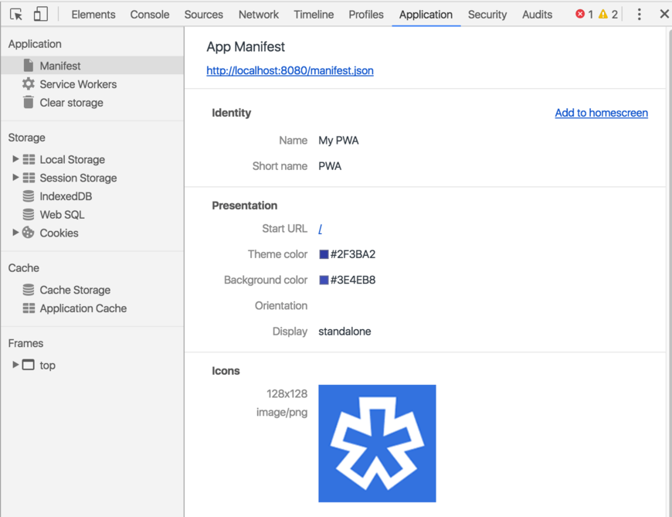The height and width of the screenshot is (517, 672).
Task: Switch to the Console tab
Action: (x=150, y=14)
